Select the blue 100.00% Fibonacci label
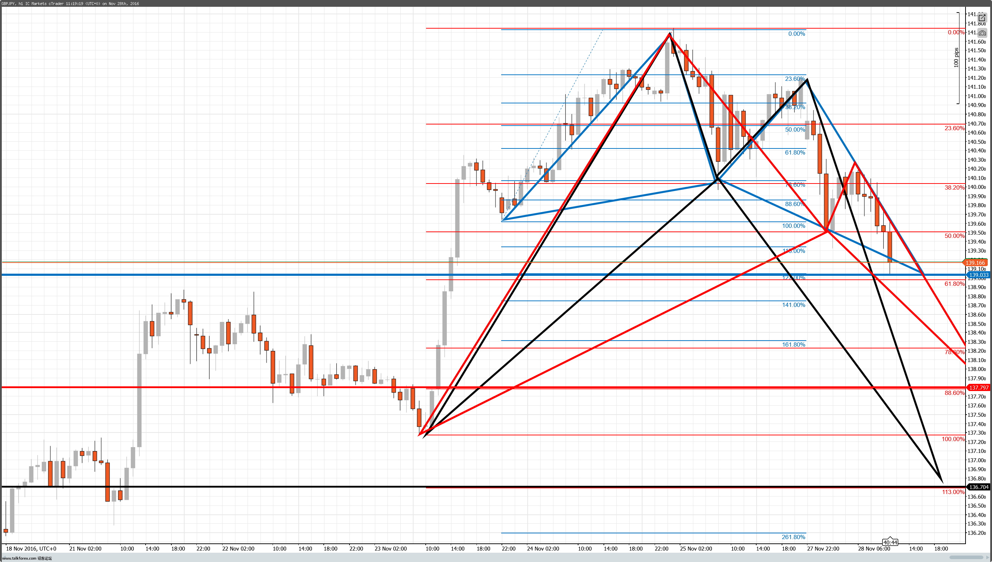992x562 pixels. [793, 226]
